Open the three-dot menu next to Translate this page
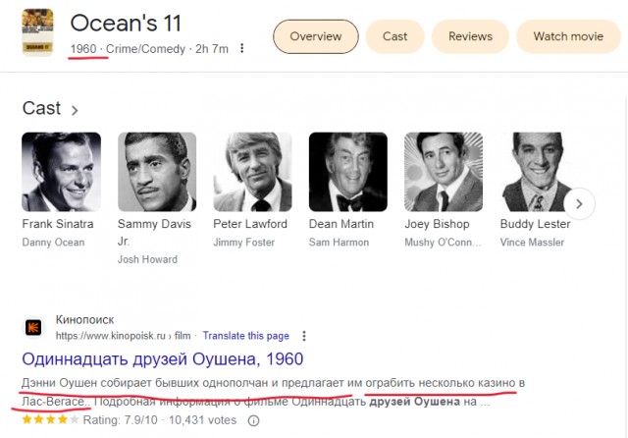 point(304,336)
